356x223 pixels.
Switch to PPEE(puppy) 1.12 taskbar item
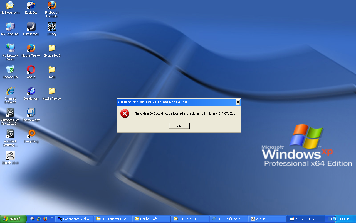pos(113,219)
